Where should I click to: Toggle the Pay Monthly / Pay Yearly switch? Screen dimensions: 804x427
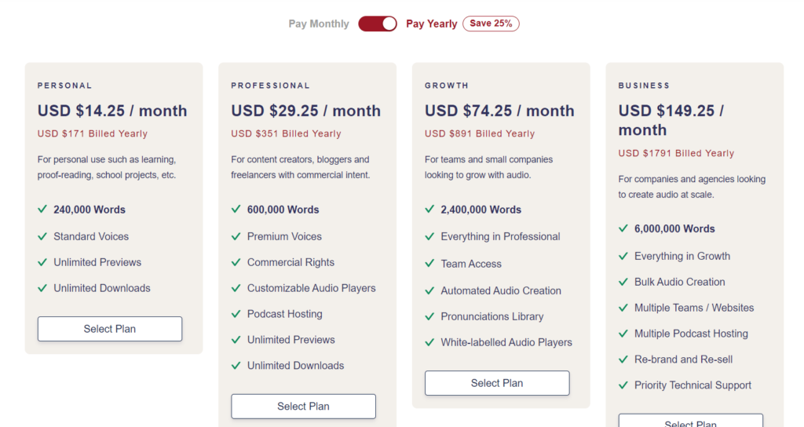pos(378,24)
